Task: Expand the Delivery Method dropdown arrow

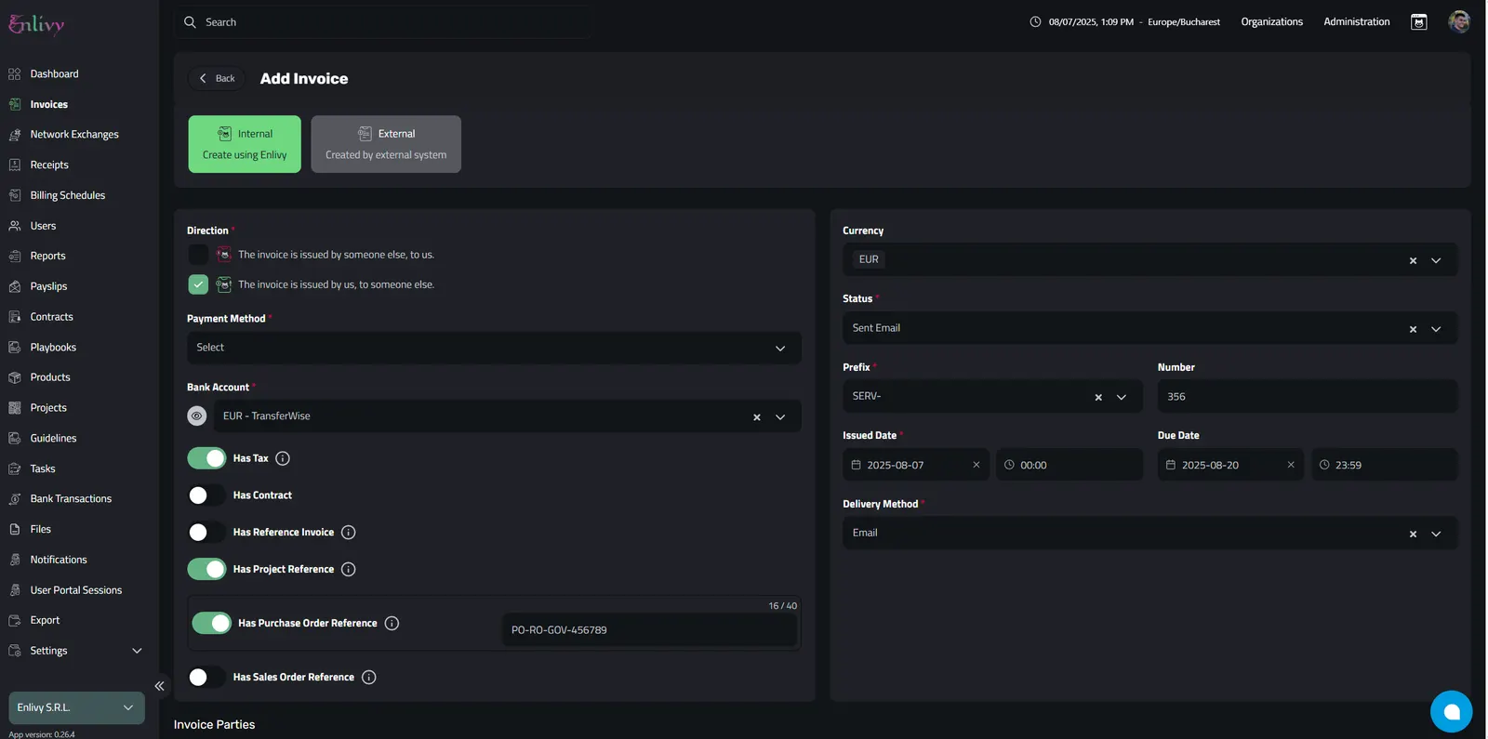Action: [x=1436, y=534]
